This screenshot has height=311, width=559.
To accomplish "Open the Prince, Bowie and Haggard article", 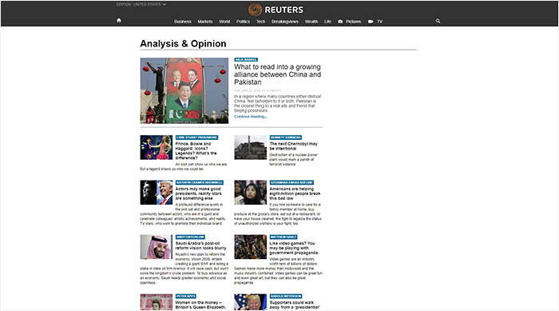I will (196, 150).
